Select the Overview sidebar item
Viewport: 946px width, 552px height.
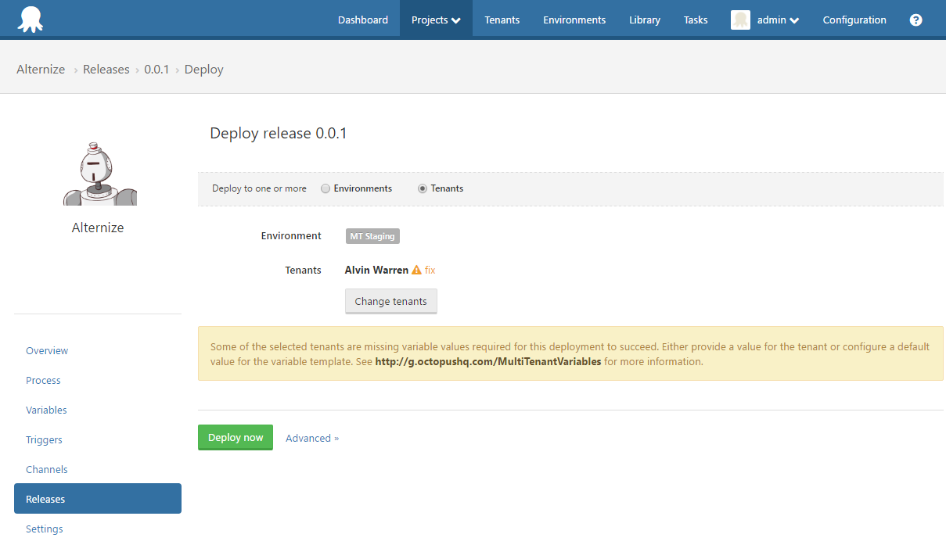click(x=47, y=350)
